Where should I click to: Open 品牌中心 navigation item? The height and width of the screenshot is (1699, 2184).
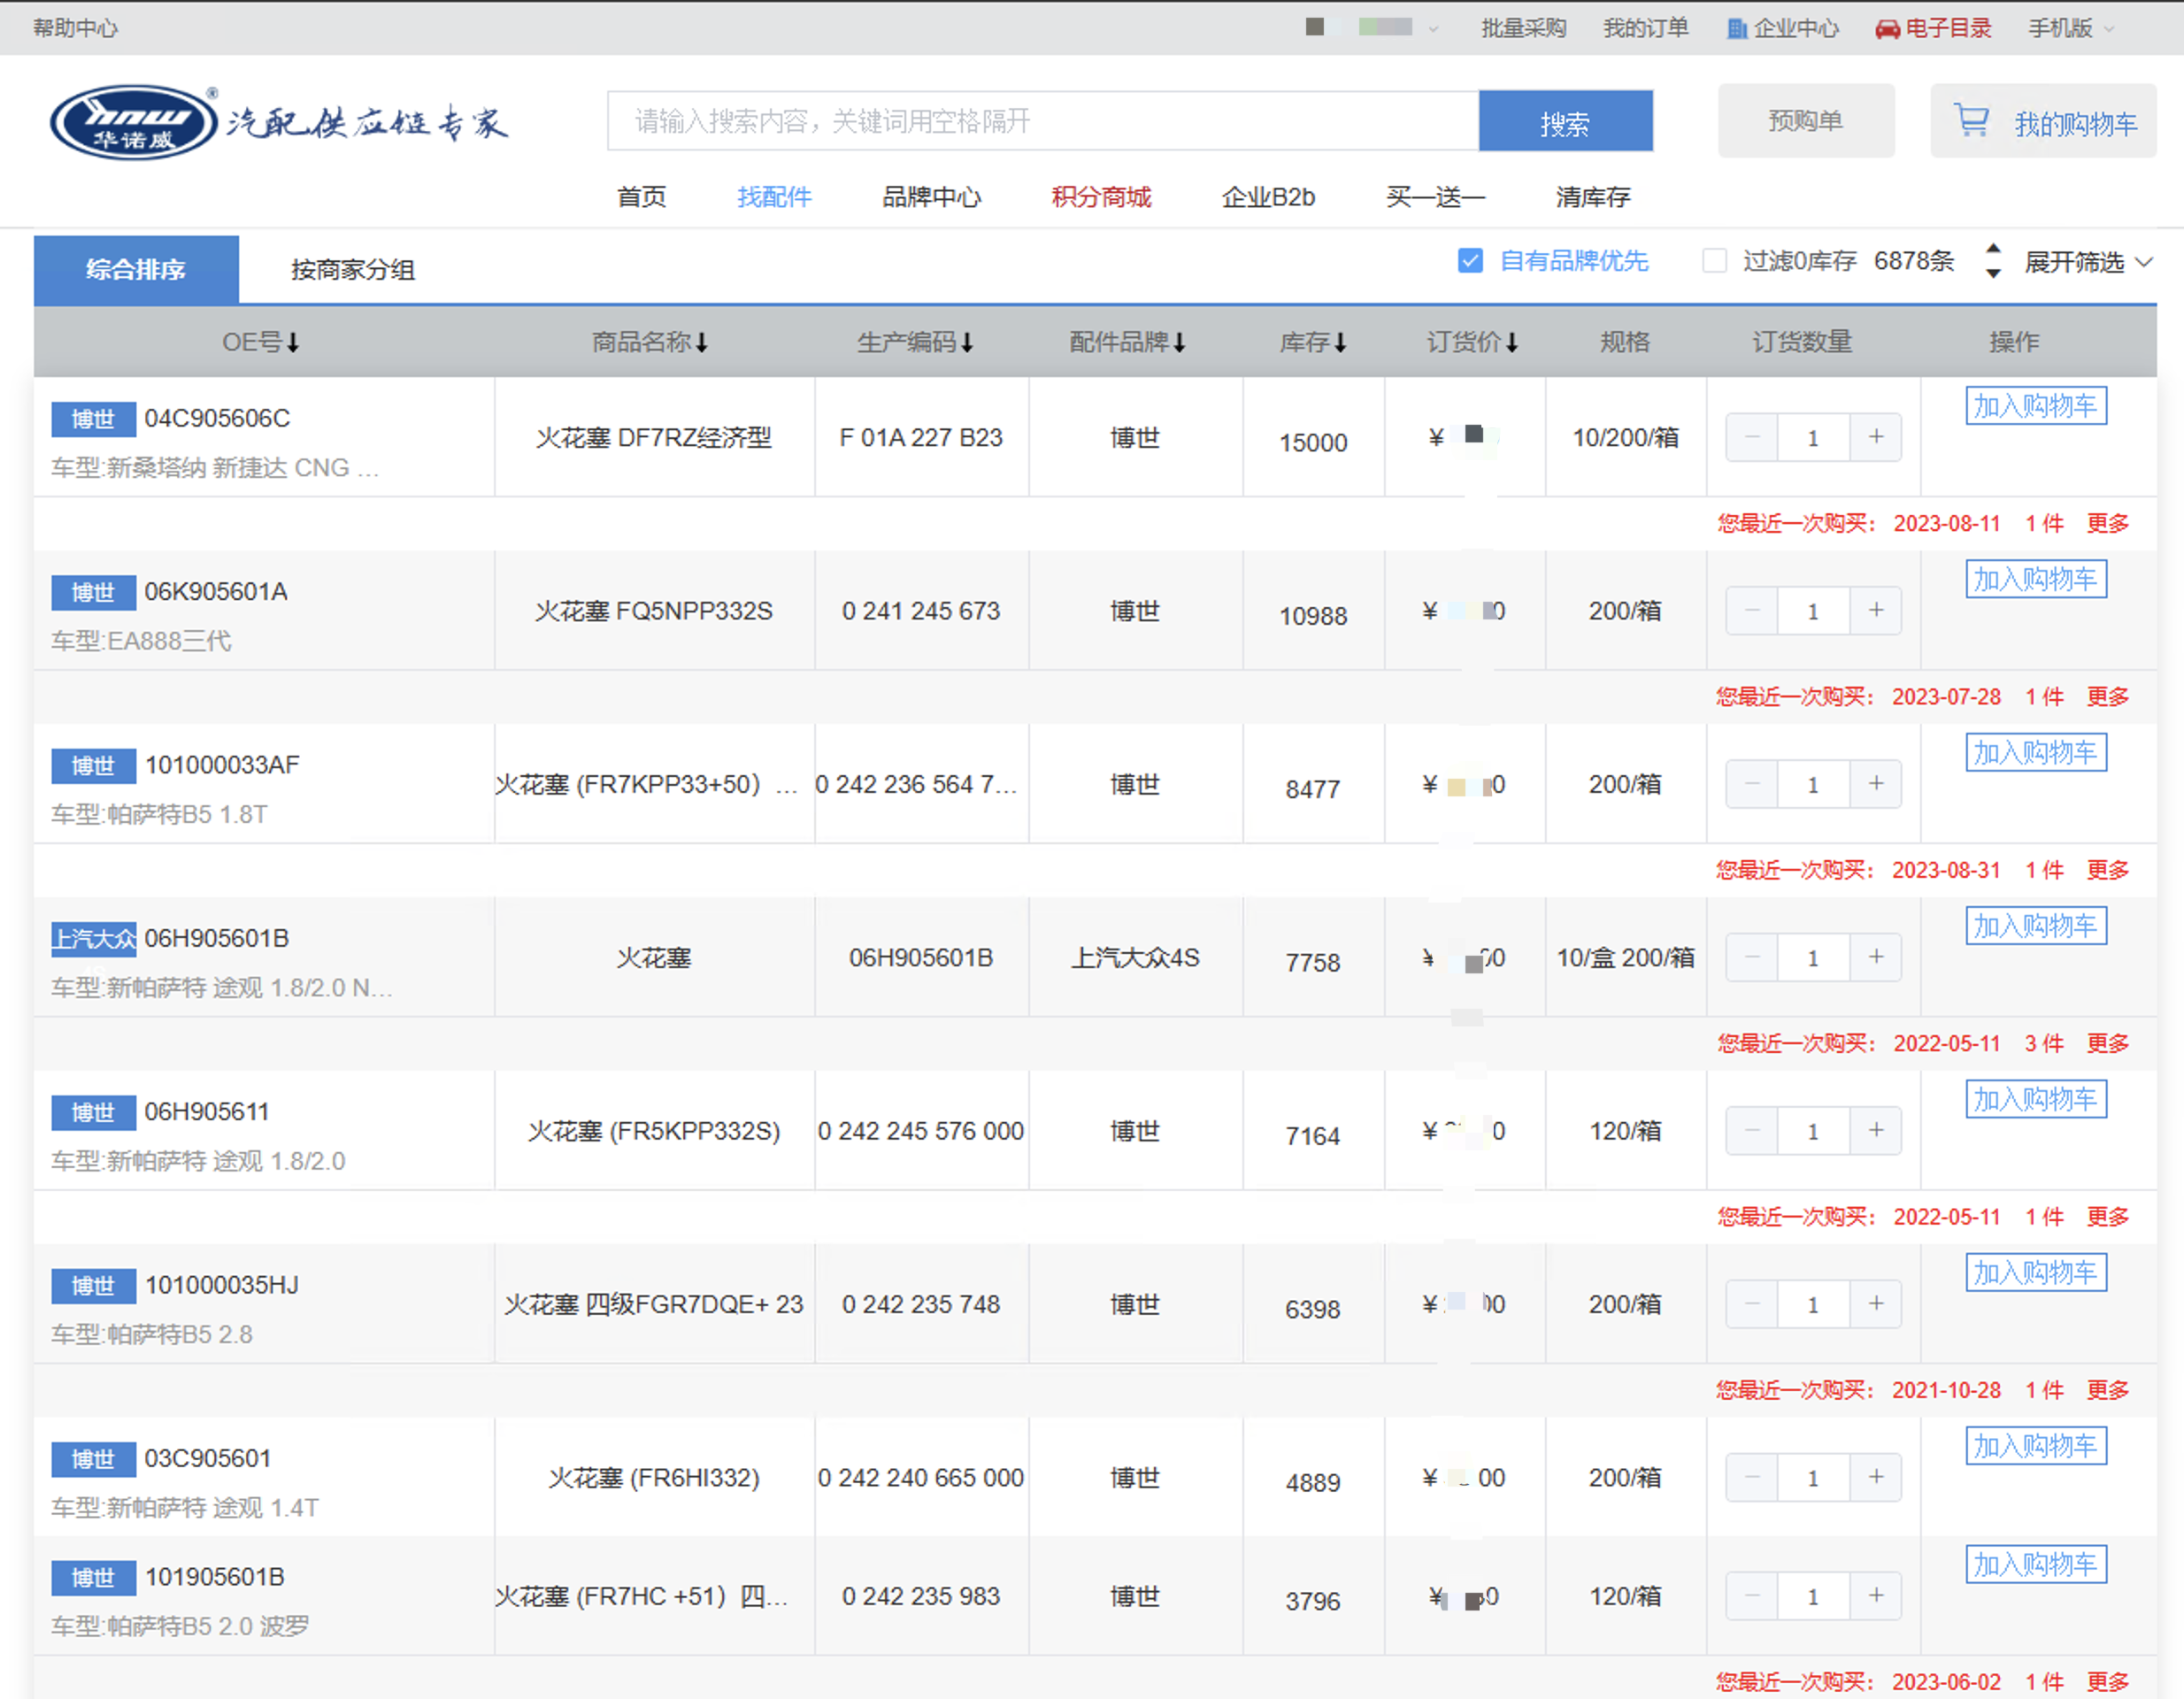click(x=931, y=197)
